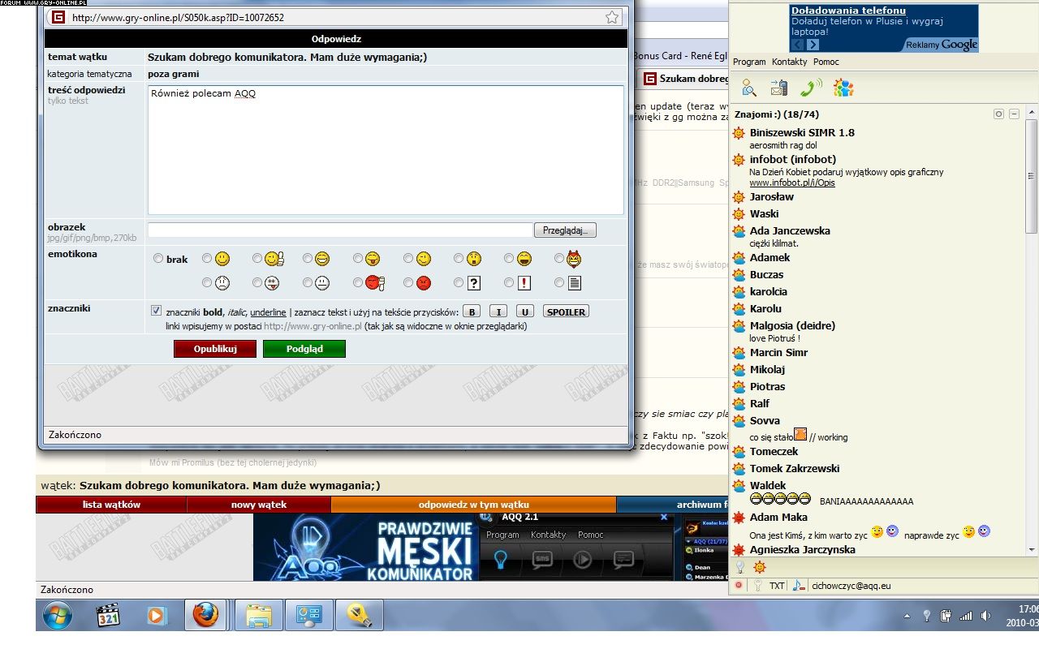The height and width of the screenshot is (649, 1039).
Task: Select the question mark emoticon radio button
Action: 459,283
